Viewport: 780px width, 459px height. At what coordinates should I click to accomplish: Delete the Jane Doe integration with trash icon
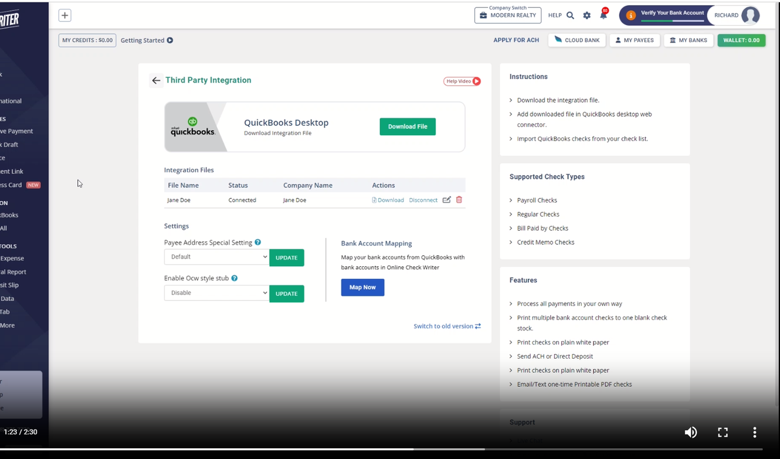click(459, 200)
